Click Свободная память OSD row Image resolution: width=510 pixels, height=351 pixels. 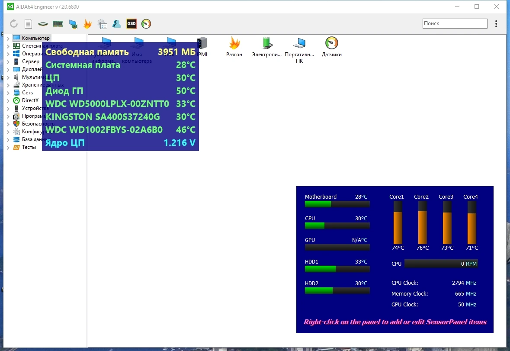click(120, 52)
